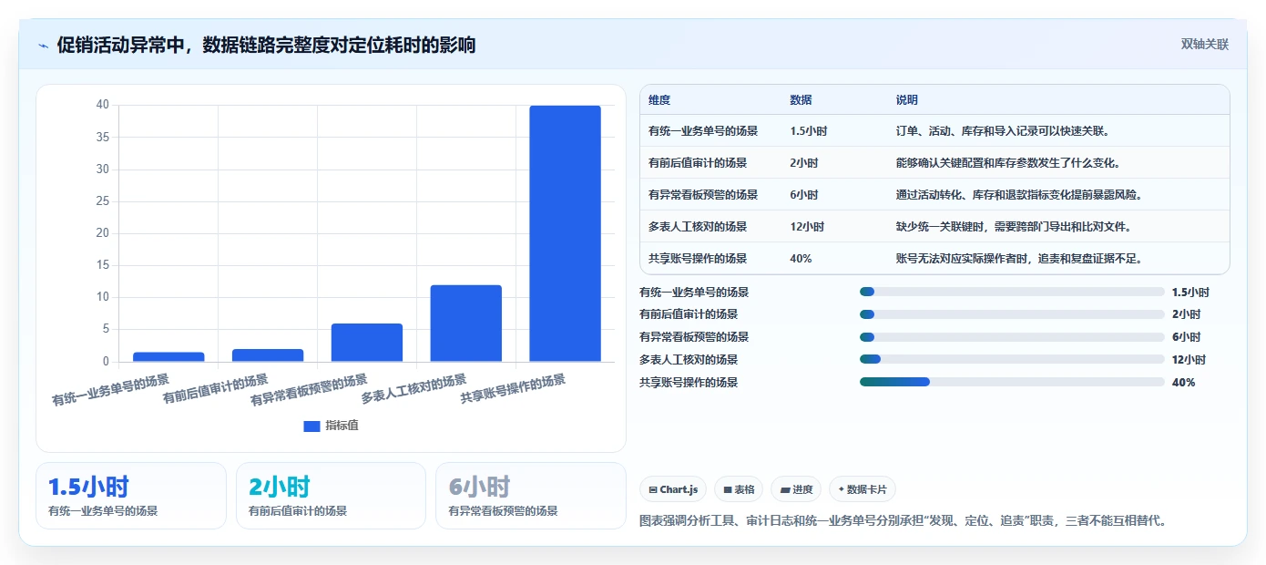This screenshot has height=565, width=1266.
Task: Click progress list label 多表人工核对的场景
Action: (x=689, y=360)
